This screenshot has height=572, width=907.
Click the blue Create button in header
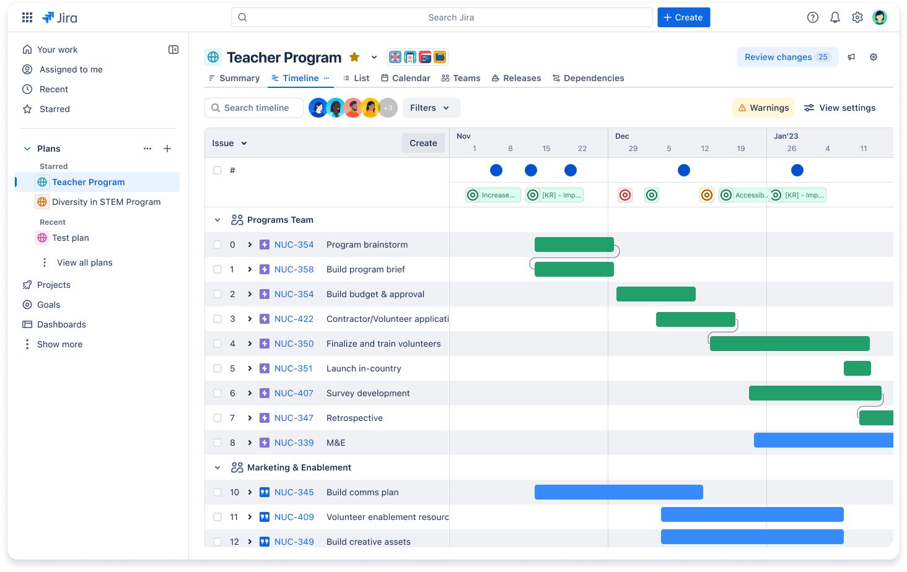pos(683,17)
